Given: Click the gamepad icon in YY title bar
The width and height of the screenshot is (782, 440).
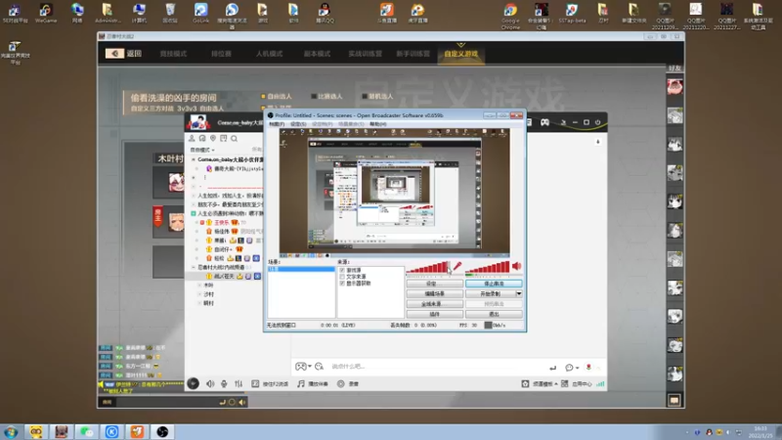Looking at the screenshot, I should click(544, 122).
